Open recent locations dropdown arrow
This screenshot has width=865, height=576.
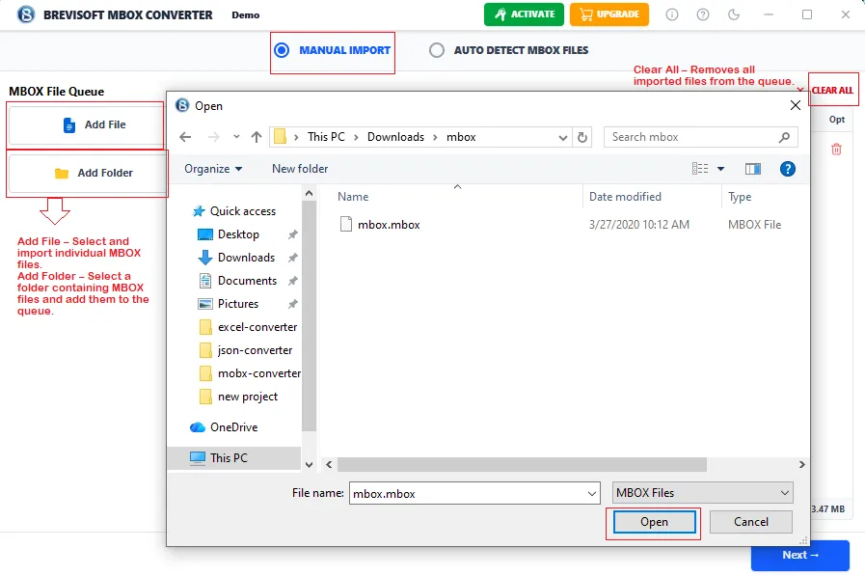(x=236, y=137)
